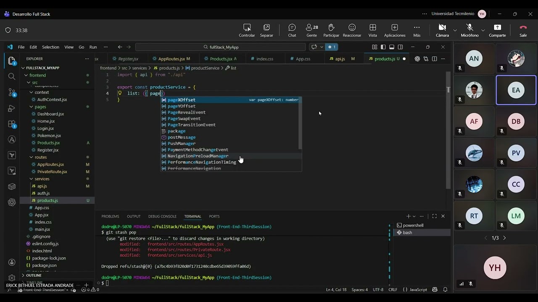Toggle the bottom panel visibility
Image resolution: width=538 pixels, height=302 pixels.
pyautogui.click(x=392, y=47)
